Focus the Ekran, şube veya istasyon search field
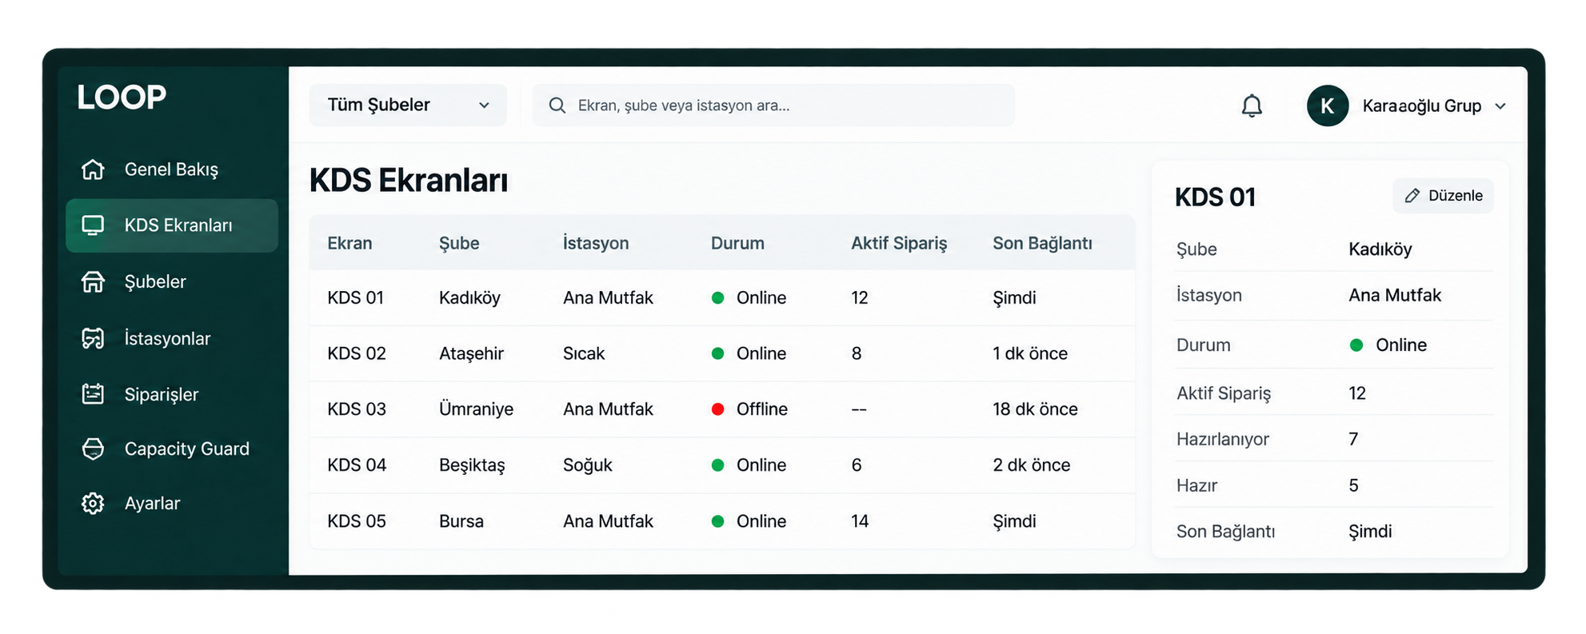The image size is (1586, 634). pos(773,105)
